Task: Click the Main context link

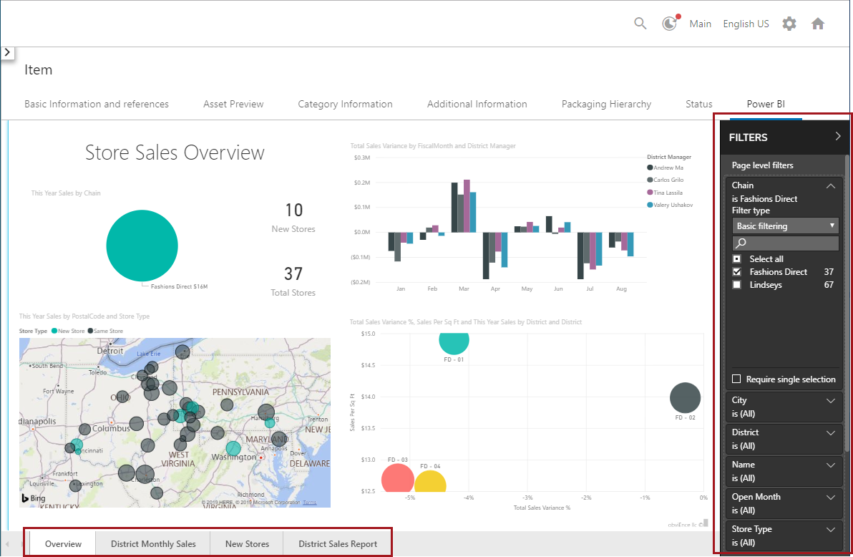Action: click(700, 24)
